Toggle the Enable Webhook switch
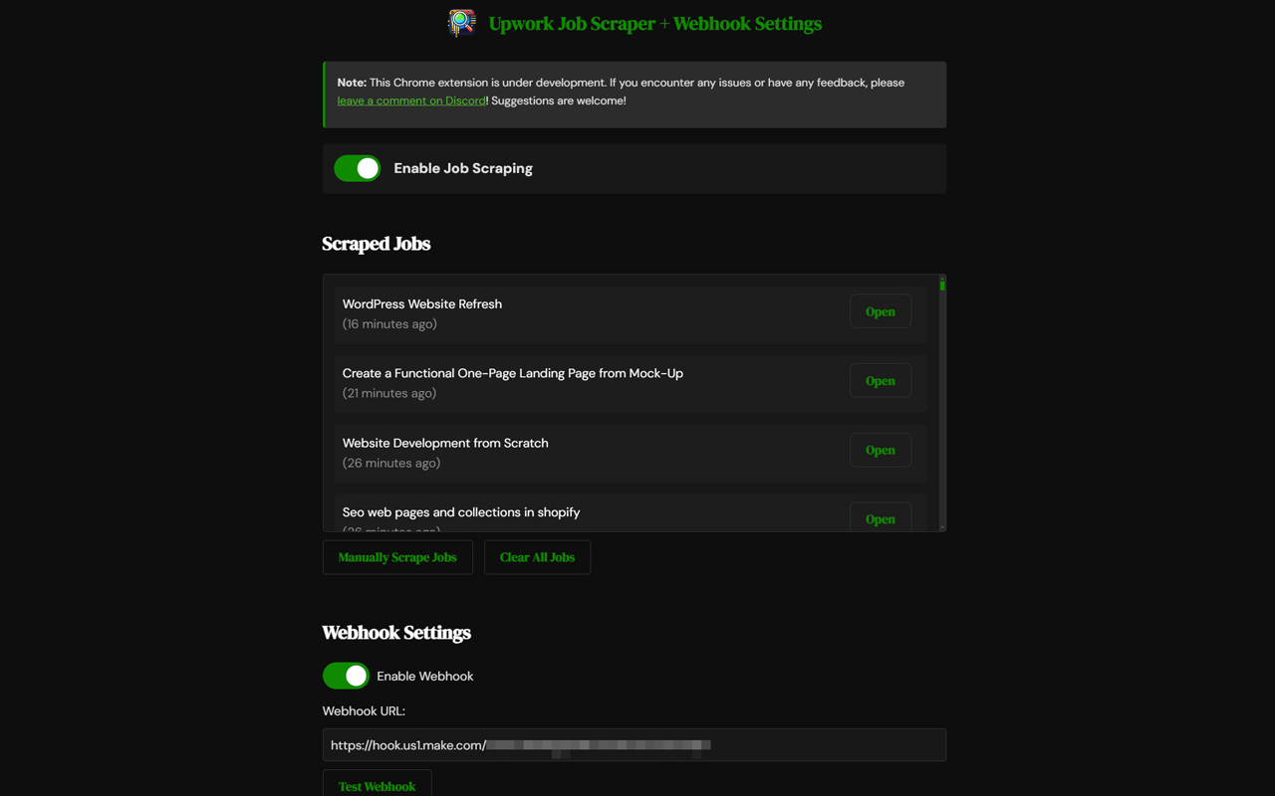Viewport: 1275px width, 796px height. [x=346, y=676]
